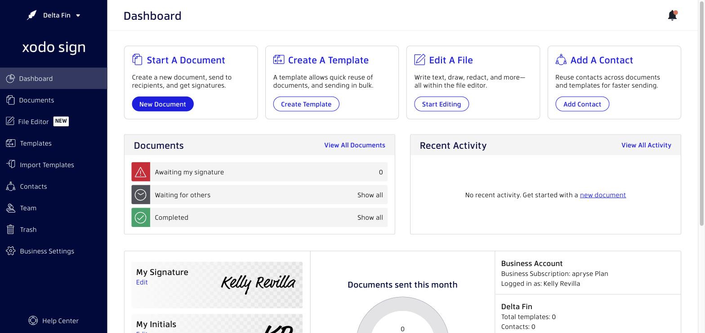The image size is (705, 333).
Task: Go to Templates in the sidebar
Action: coord(54,143)
